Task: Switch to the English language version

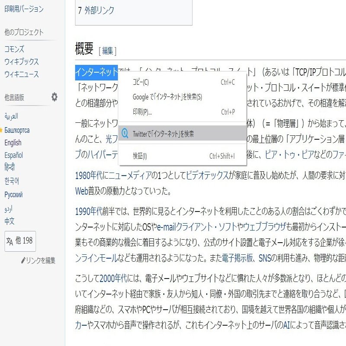Action: [x=12, y=142]
